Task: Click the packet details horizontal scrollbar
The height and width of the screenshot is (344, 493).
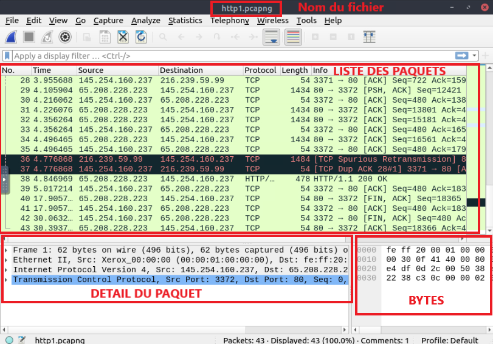Action: coord(174,330)
